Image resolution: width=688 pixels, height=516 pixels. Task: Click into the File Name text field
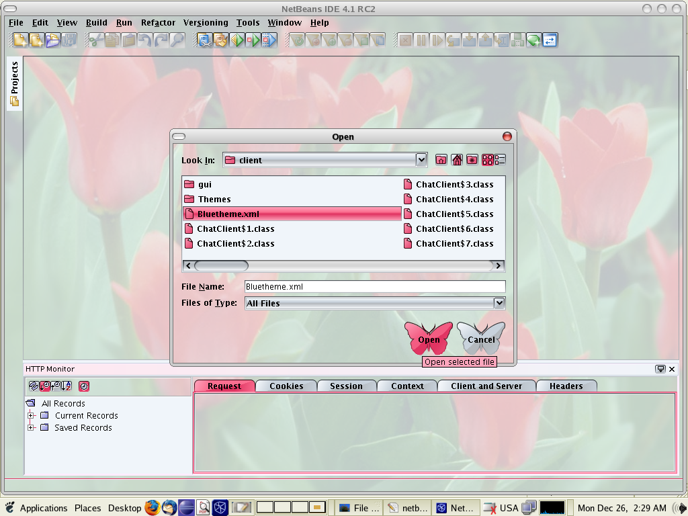375,286
